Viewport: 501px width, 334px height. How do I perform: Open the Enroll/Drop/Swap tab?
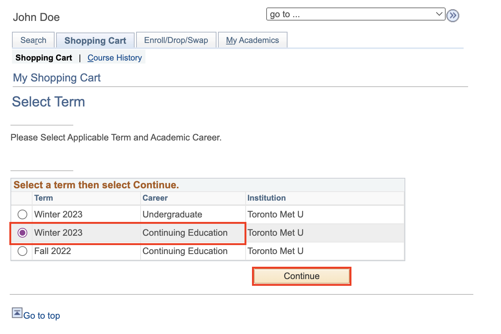tap(176, 40)
